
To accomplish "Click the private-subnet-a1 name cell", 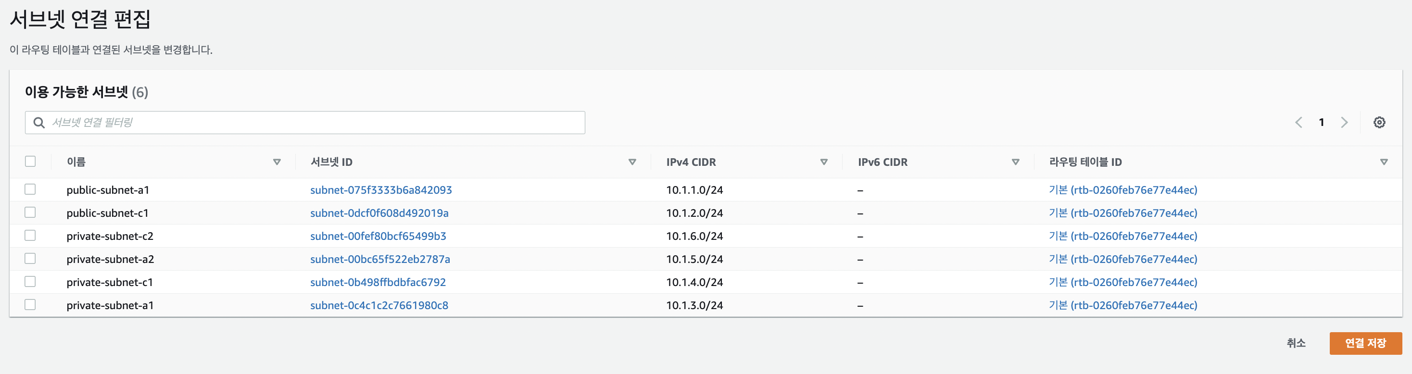I will point(110,305).
